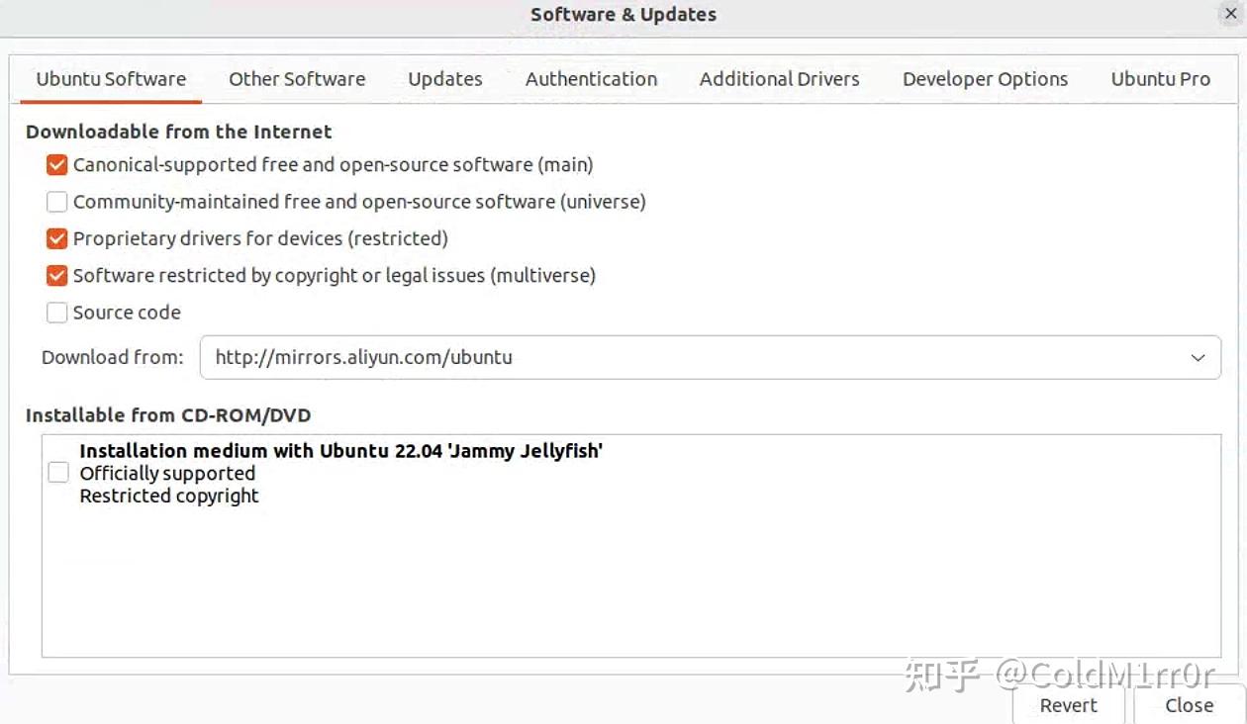Image resolution: width=1247 pixels, height=724 pixels.
Task: Open the Other Software tab
Action: [297, 79]
